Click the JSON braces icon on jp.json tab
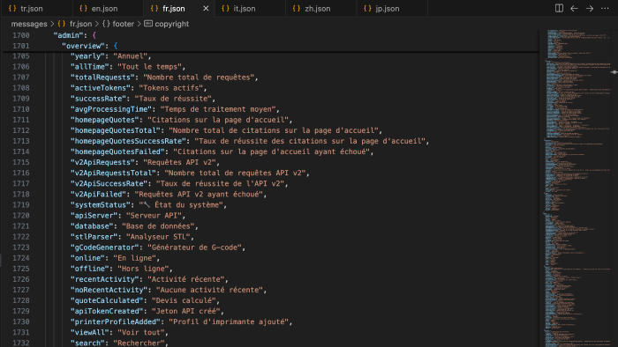Viewport: 618px width, 347px height. [367, 8]
